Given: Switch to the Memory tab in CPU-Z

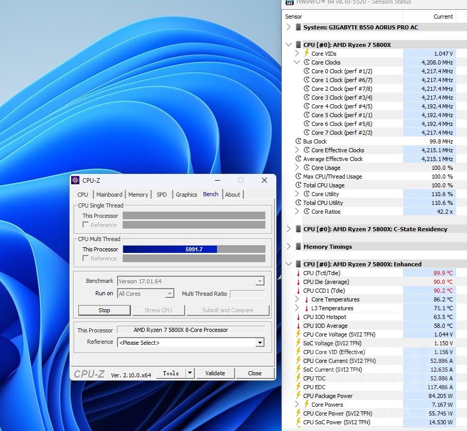Looking at the screenshot, I should (138, 195).
